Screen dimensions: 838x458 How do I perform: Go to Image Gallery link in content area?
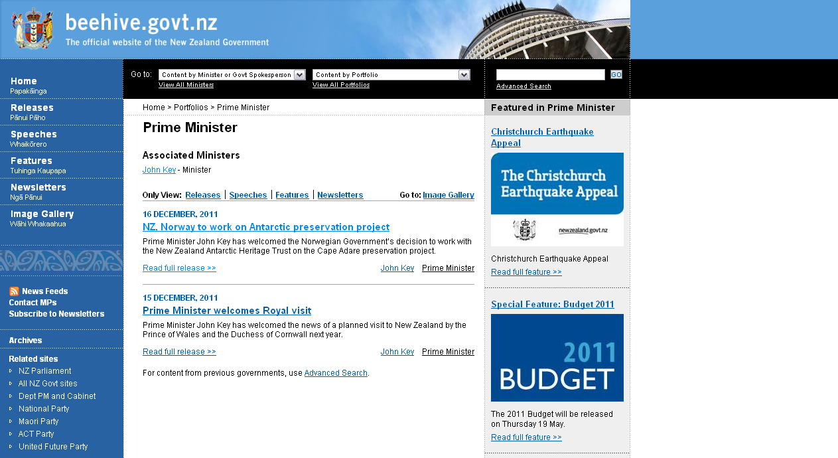(449, 195)
